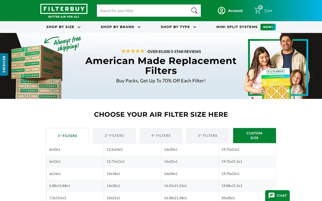Open the Account link
Screen dimensions: 322x201
pyautogui.click(x=235, y=11)
